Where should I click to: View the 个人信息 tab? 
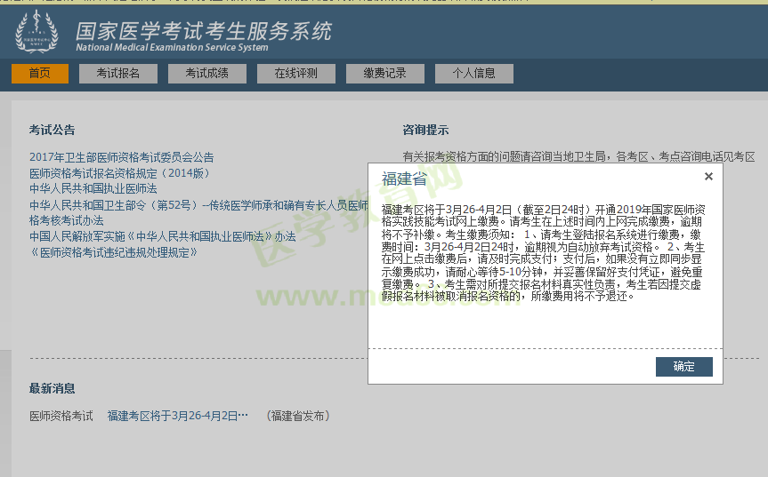tap(473, 74)
